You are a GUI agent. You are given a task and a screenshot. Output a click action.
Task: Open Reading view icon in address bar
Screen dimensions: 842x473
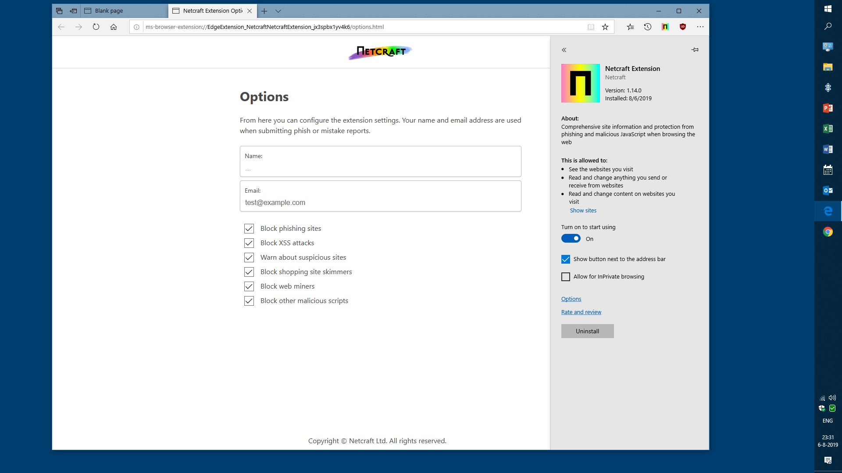click(591, 27)
